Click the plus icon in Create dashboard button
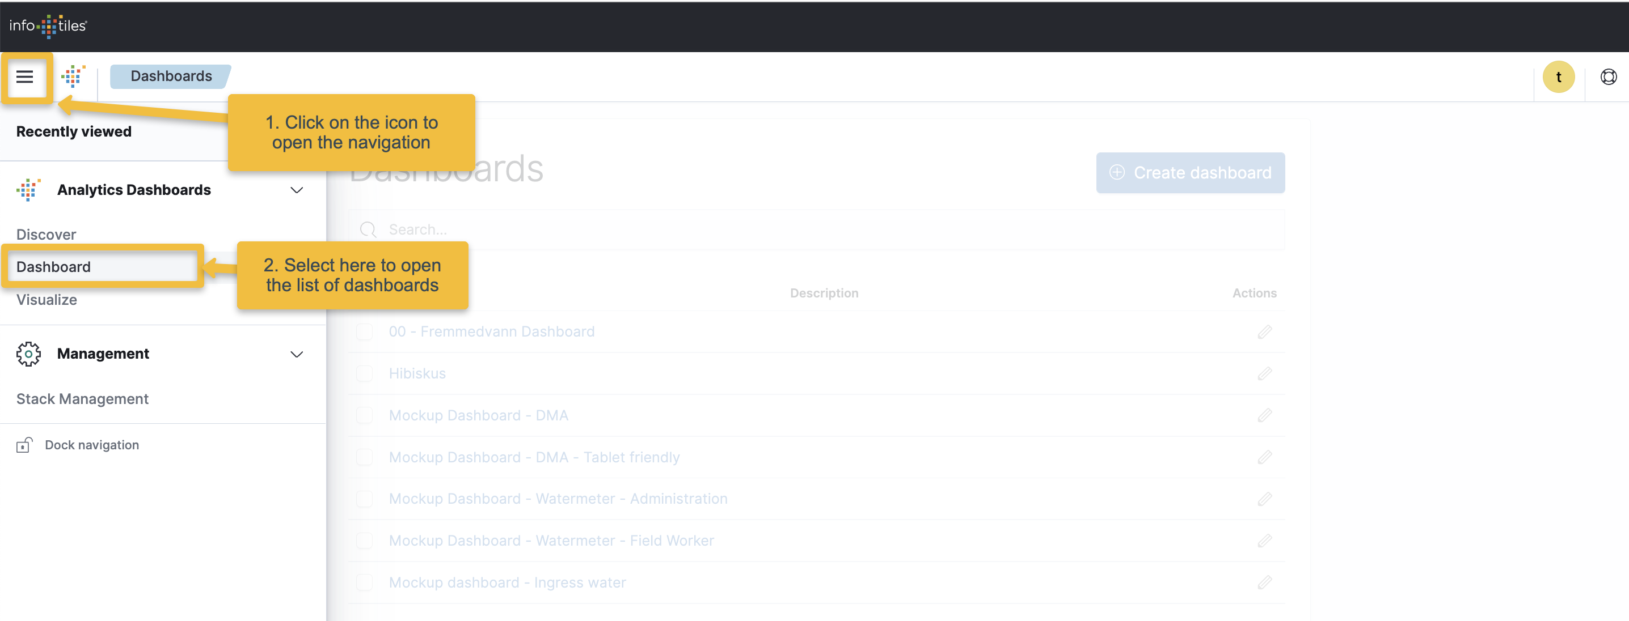This screenshot has height=621, width=1629. pyautogui.click(x=1117, y=172)
